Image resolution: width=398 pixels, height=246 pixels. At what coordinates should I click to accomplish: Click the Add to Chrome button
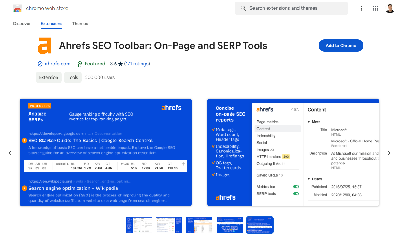pos(341,46)
